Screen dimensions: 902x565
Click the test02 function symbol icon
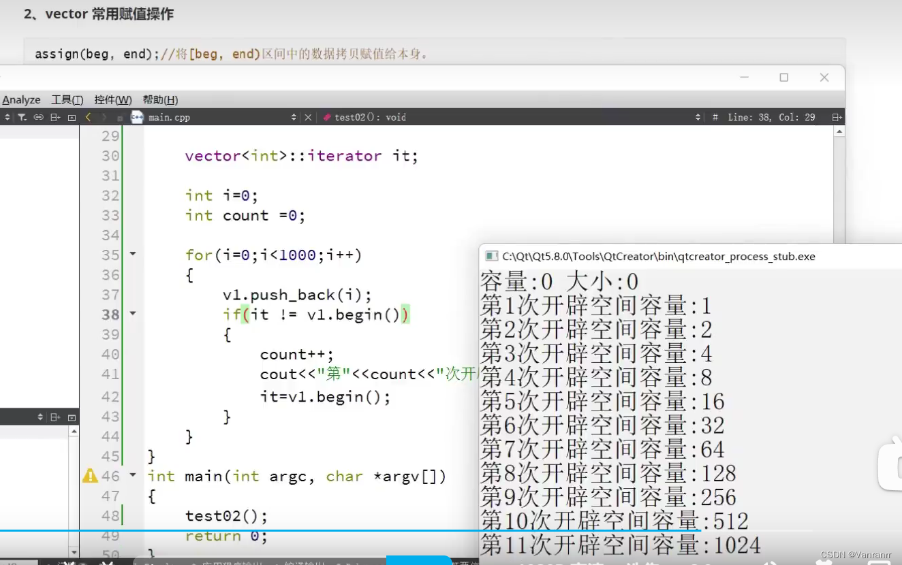(327, 117)
